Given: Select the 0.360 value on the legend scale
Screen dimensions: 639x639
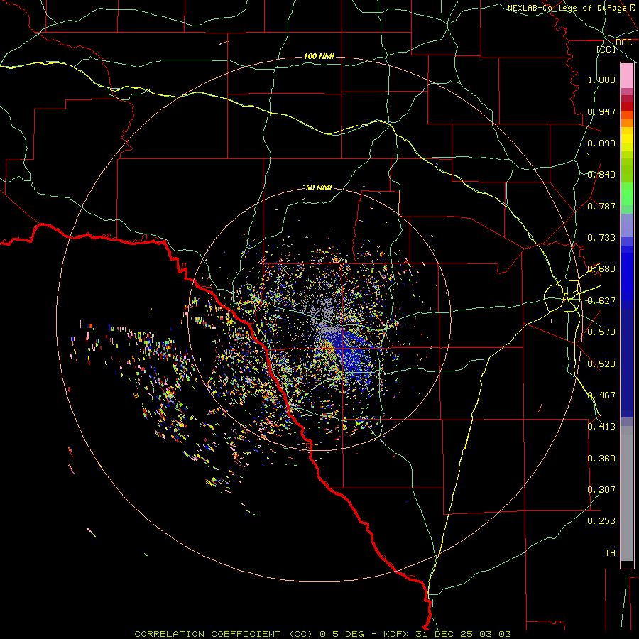Looking at the screenshot, I should 601,459.
